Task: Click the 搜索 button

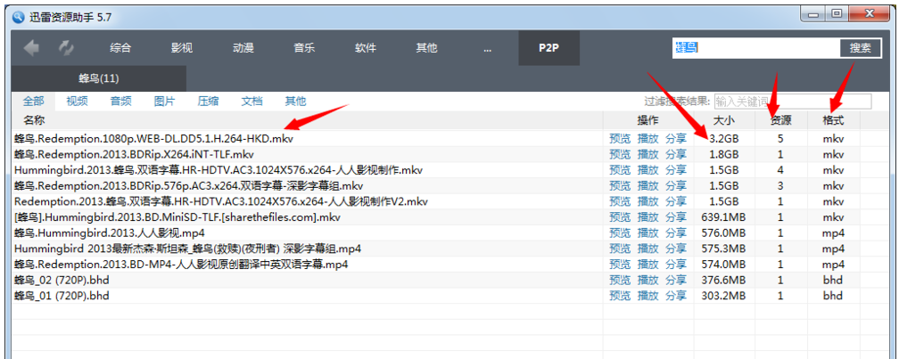Action: point(861,48)
